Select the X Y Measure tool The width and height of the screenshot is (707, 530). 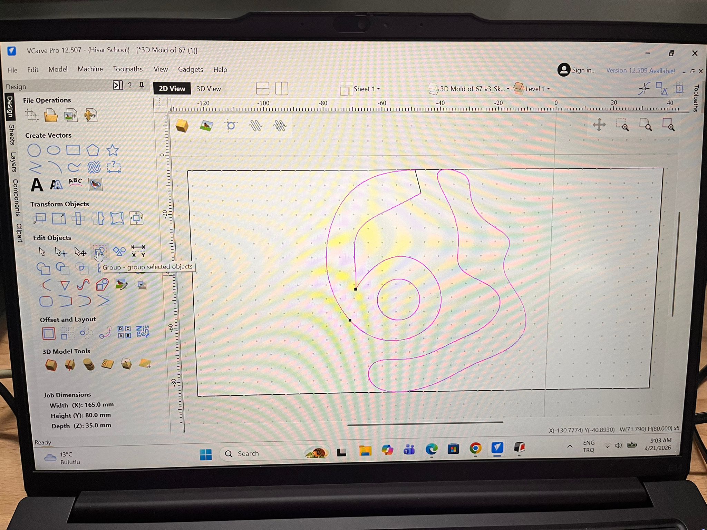[x=138, y=251]
